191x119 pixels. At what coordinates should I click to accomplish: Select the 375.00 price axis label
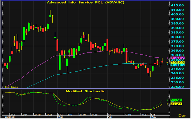pyautogui.click(x=177, y=41)
